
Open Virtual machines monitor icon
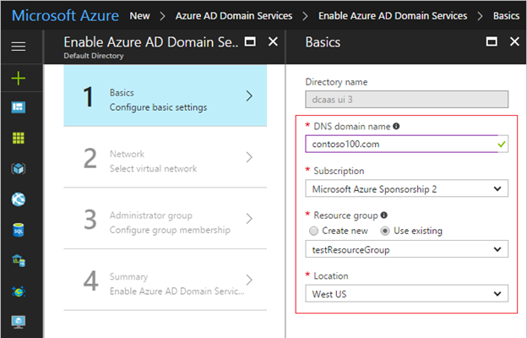(19, 321)
